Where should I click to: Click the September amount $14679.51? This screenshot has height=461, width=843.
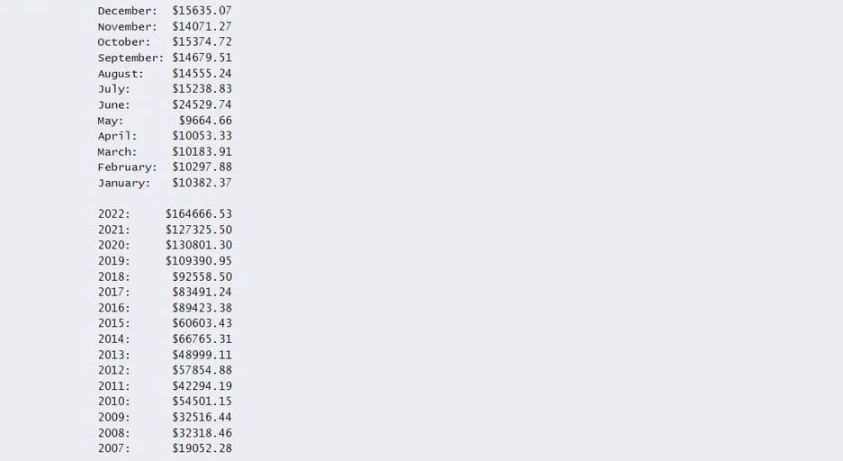click(202, 58)
